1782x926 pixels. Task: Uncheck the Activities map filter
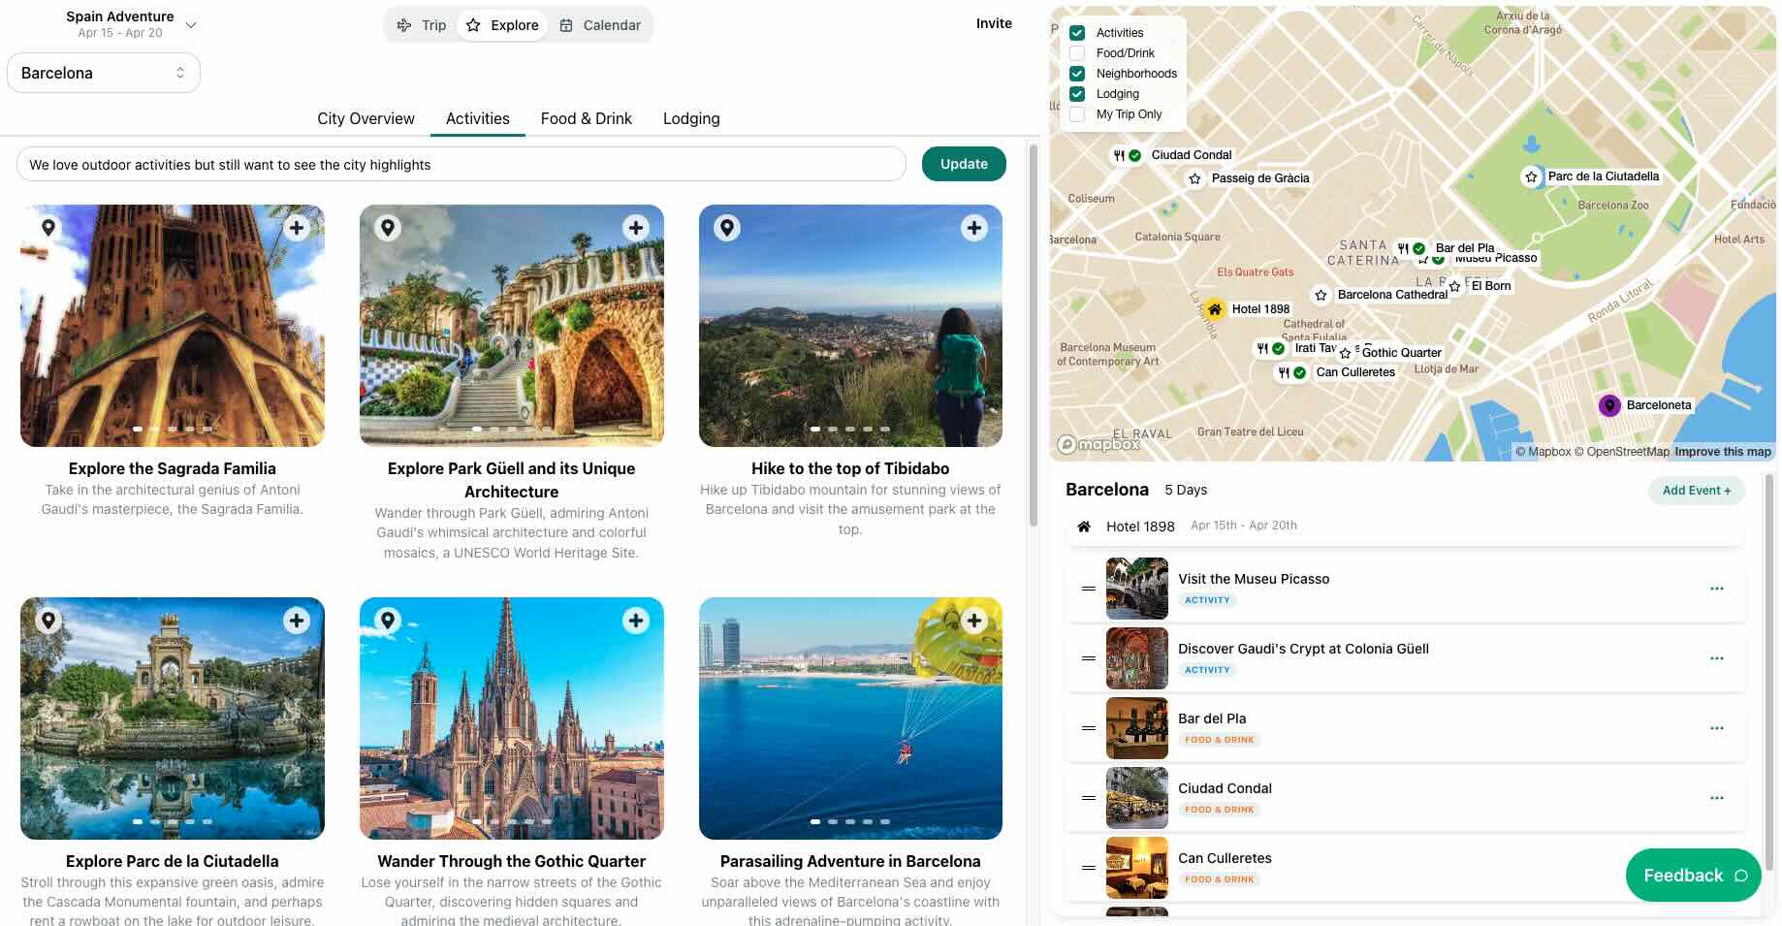point(1077,32)
